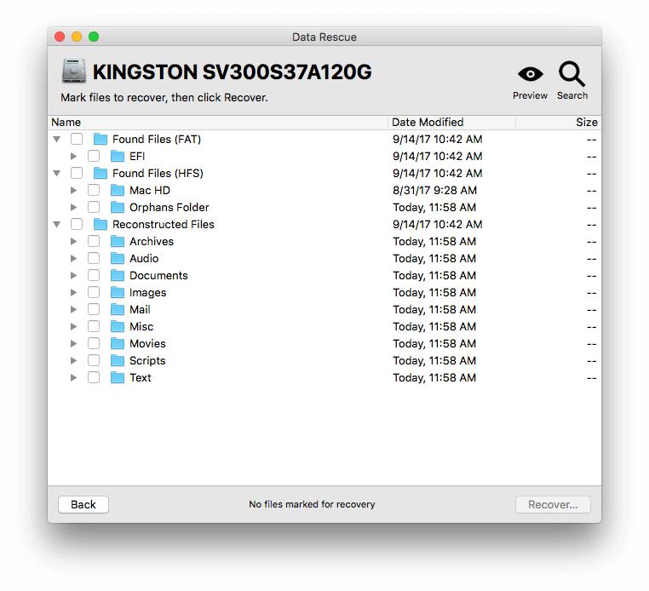The width and height of the screenshot is (649, 591).
Task: Click the Recover... button
Action: click(x=553, y=504)
